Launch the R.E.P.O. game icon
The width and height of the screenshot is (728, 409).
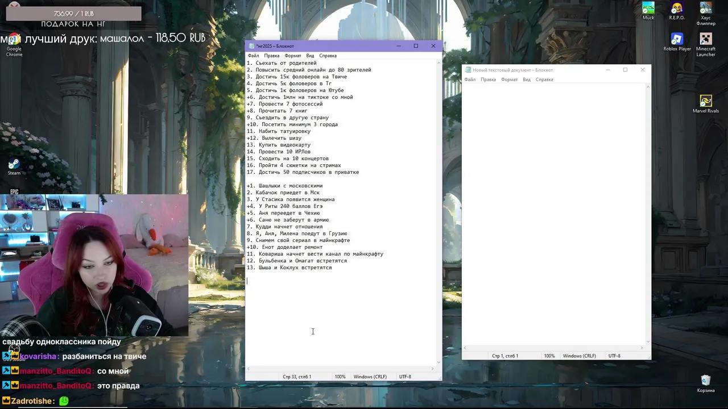pos(677,11)
